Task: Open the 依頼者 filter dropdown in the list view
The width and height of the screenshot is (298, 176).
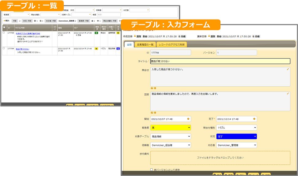Action: click(x=112, y=10)
